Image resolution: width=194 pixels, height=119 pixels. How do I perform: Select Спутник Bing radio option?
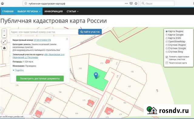click(x=166, y=52)
